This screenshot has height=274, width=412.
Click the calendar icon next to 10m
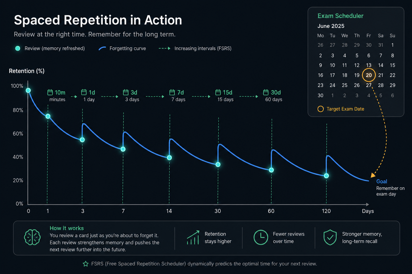50,92
